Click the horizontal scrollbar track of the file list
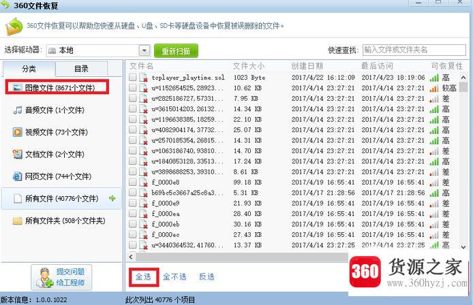The image size is (473, 305). pyautogui.click(x=242, y=257)
